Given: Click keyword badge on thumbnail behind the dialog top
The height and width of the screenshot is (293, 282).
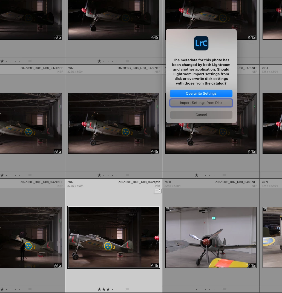Looking at the screenshot, I should pyautogui.click(x=250, y=37).
